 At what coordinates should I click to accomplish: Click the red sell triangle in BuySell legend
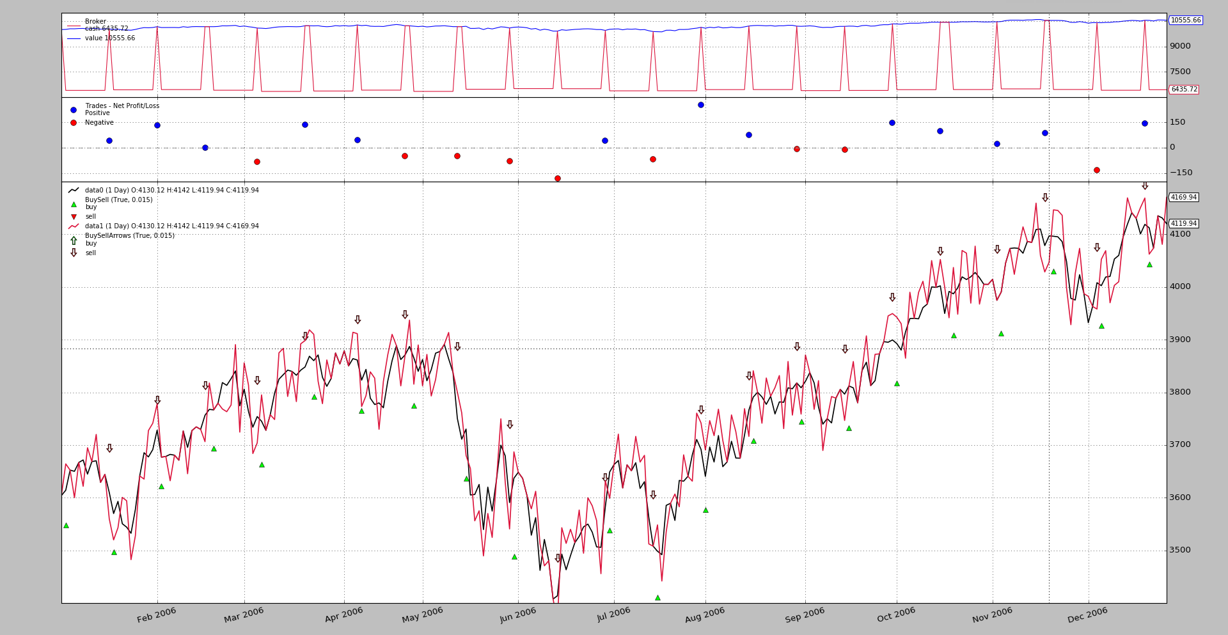click(x=74, y=217)
